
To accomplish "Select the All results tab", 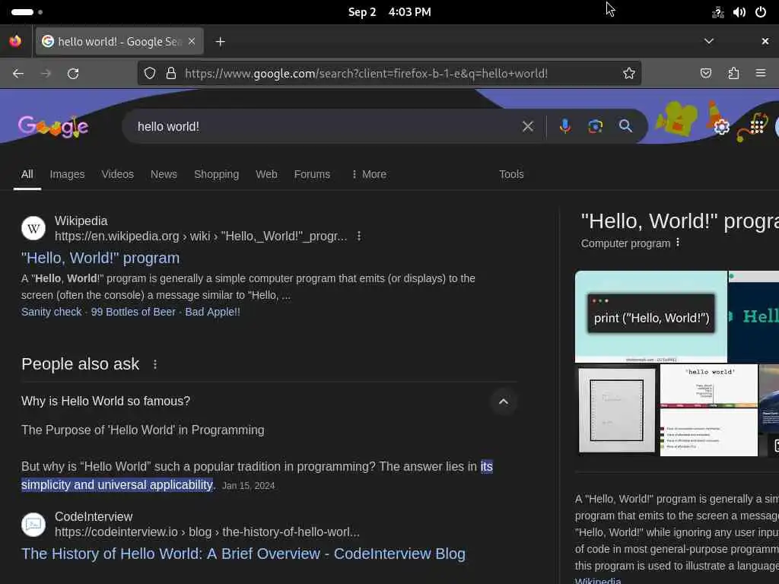I will point(27,174).
